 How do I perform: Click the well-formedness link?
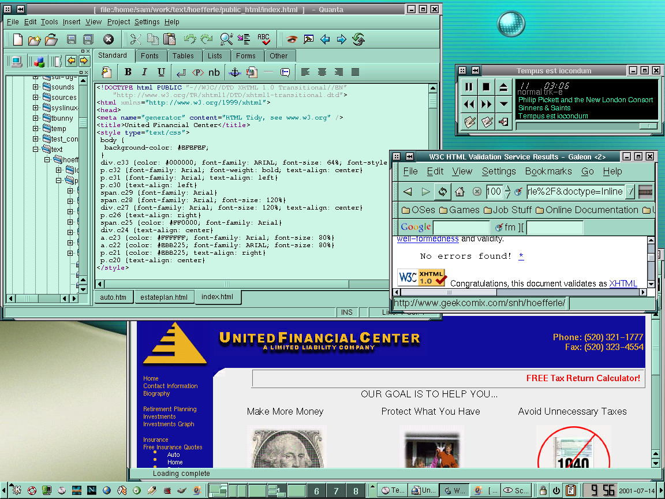click(428, 239)
